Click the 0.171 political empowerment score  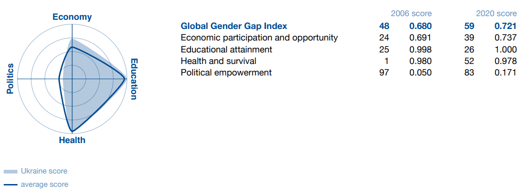tap(506, 72)
